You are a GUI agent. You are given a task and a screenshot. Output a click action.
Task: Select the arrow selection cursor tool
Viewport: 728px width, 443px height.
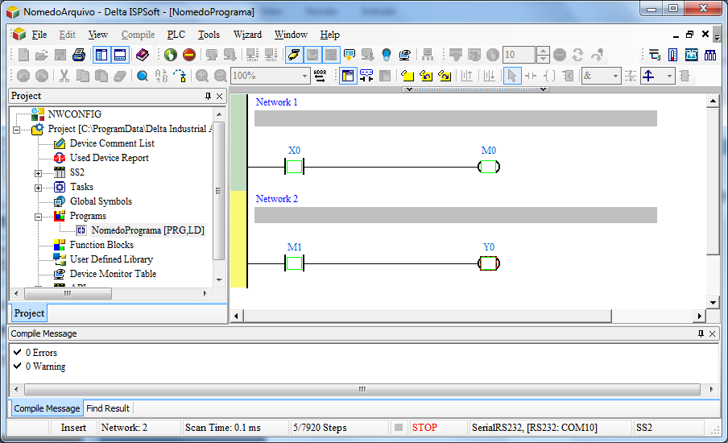coord(511,76)
